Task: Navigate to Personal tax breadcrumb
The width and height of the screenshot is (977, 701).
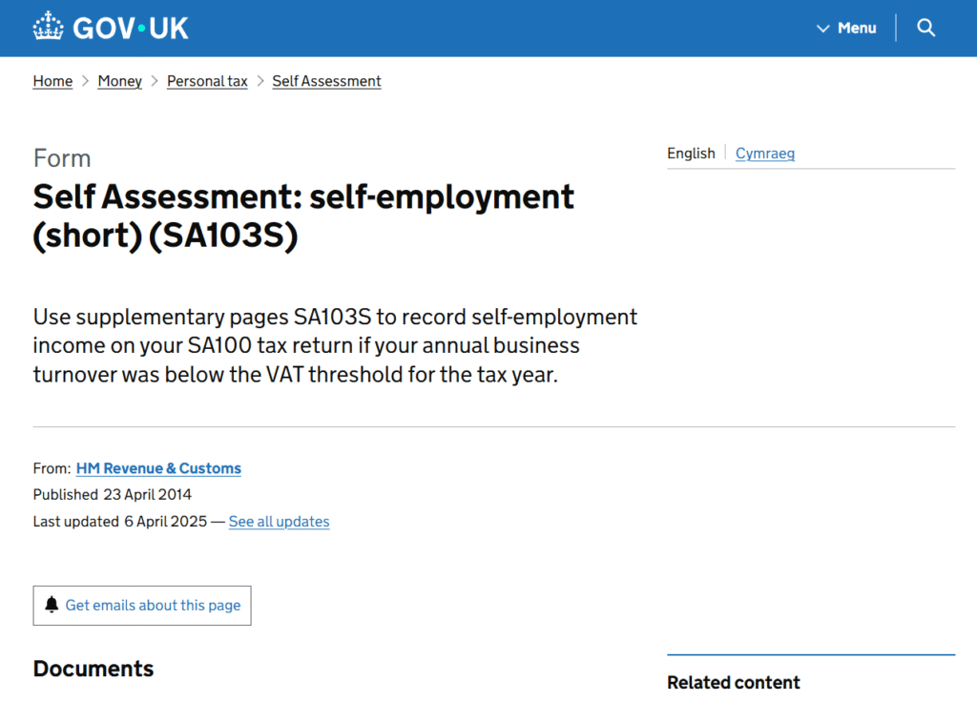Action: click(x=207, y=81)
